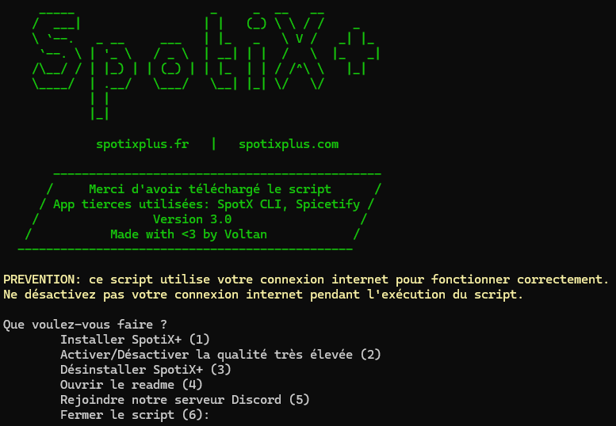Image resolution: width=616 pixels, height=426 pixels.
Task: Click the "Version 3.0" text
Action: (192, 219)
